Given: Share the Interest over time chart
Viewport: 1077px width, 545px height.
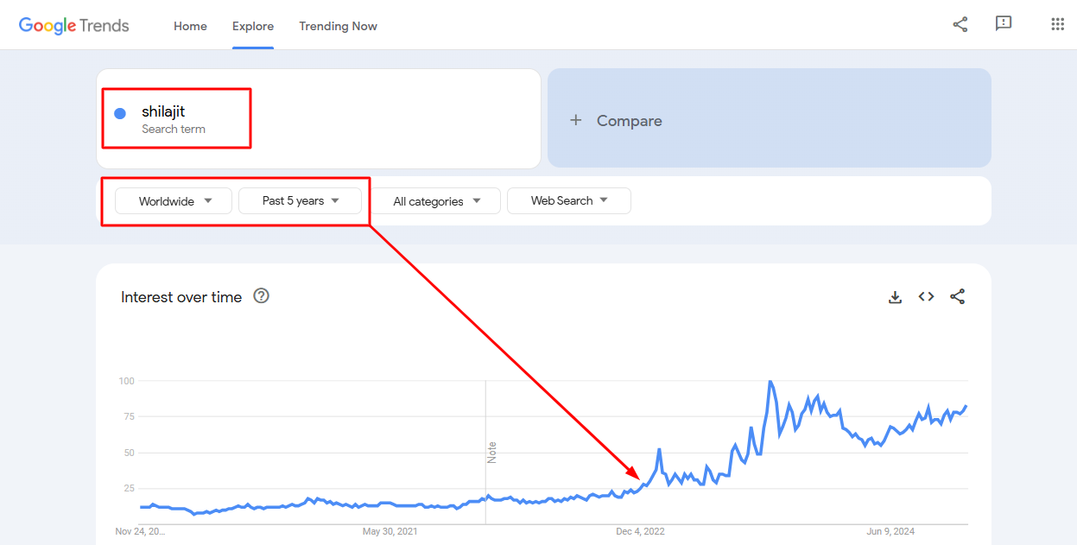Looking at the screenshot, I should pyautogui.click(x=957, y=297).
